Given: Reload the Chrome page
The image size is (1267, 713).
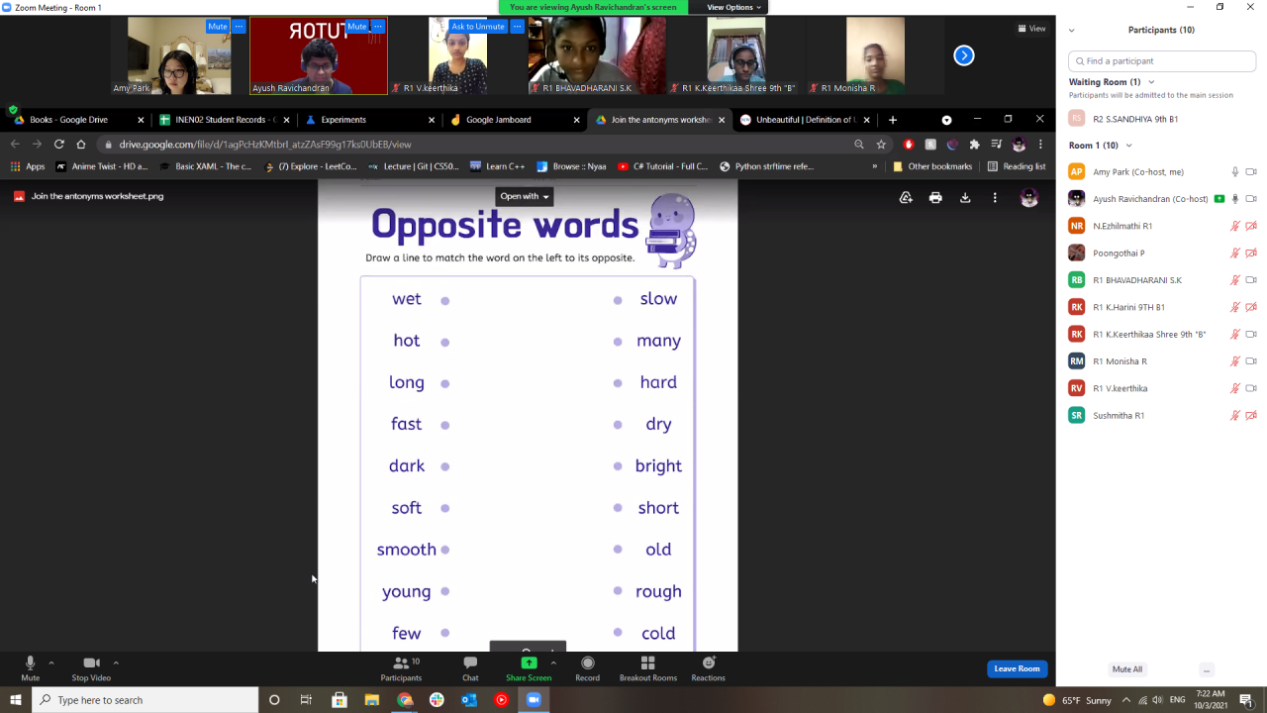Looking at the screenshot, I should pyautogui.click(x=58, y=145).
